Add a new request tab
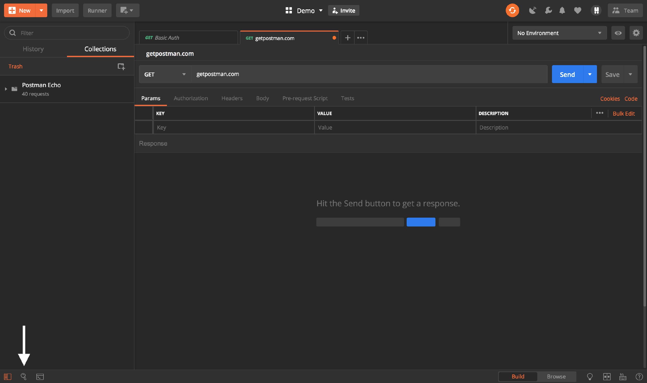647x383 pixels. [x=348, y=38]
